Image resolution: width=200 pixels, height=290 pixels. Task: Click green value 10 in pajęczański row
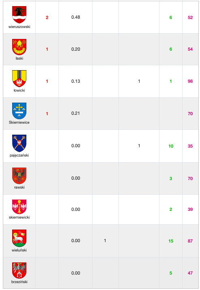171,146
